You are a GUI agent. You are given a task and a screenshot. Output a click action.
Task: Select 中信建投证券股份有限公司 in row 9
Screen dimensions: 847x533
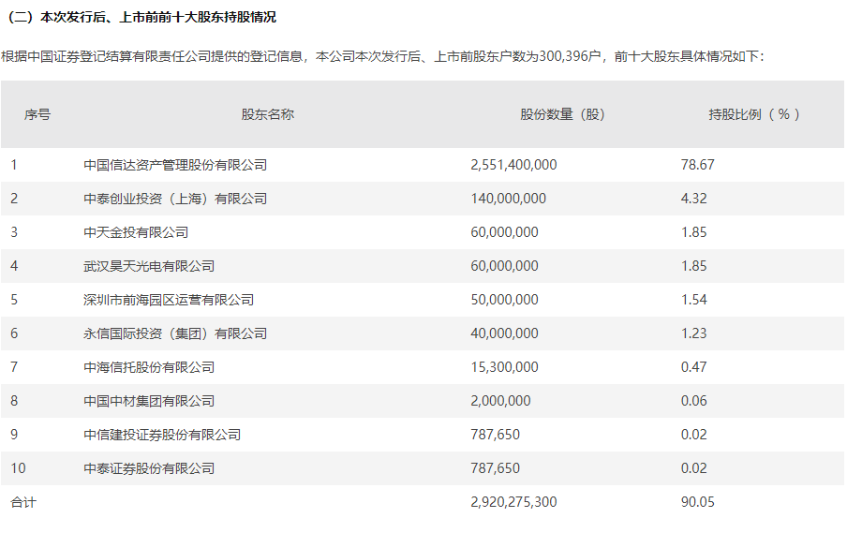162,435
